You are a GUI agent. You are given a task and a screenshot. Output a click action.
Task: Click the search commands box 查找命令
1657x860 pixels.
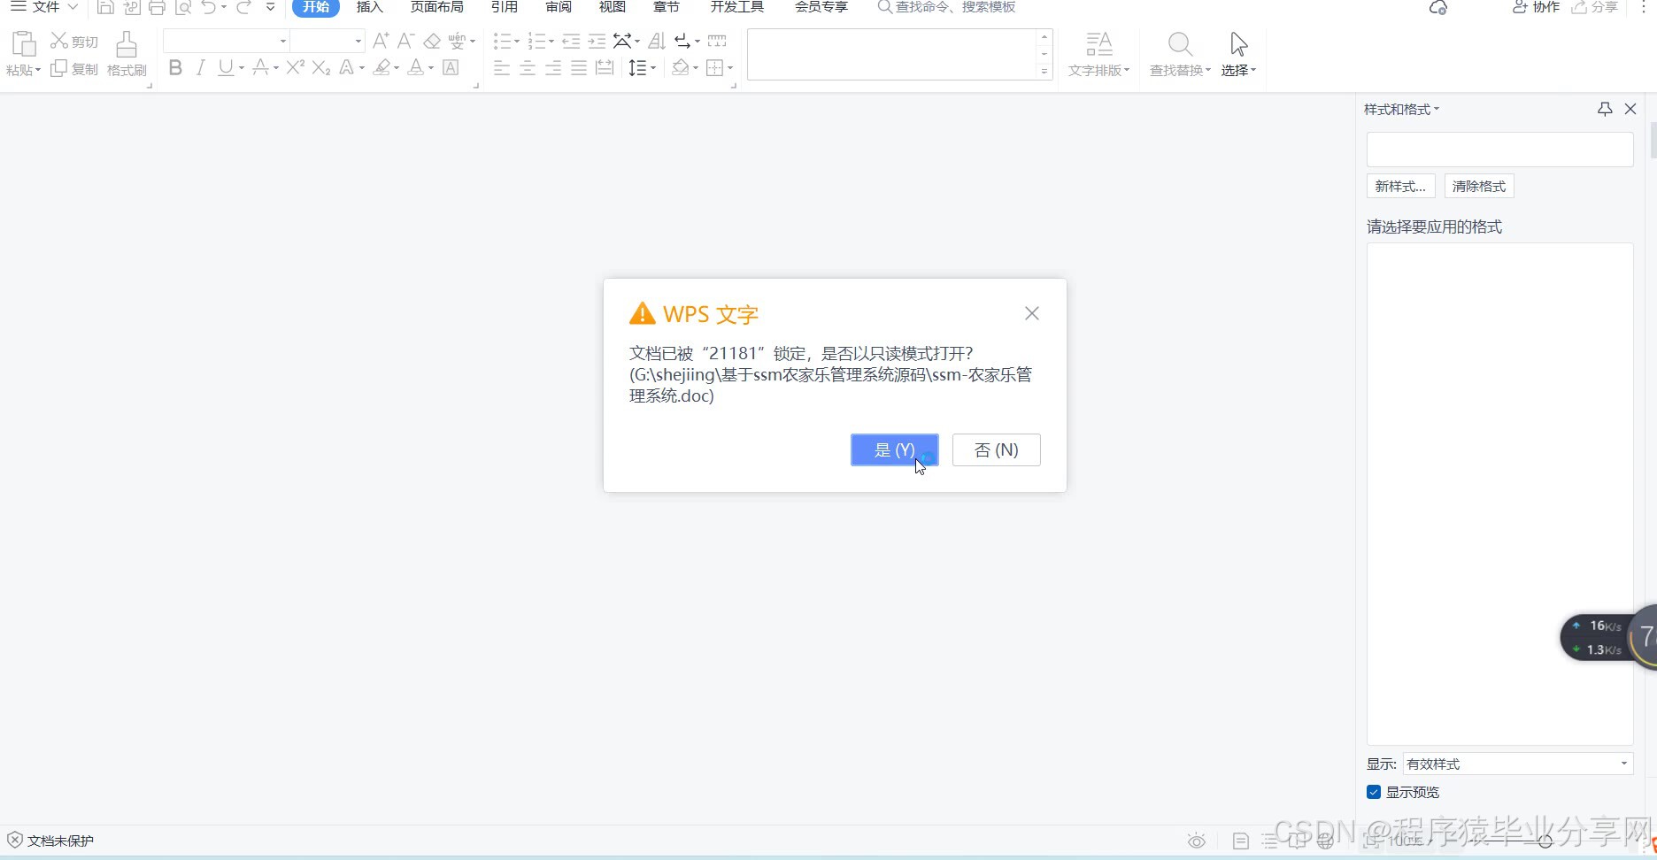946,7
